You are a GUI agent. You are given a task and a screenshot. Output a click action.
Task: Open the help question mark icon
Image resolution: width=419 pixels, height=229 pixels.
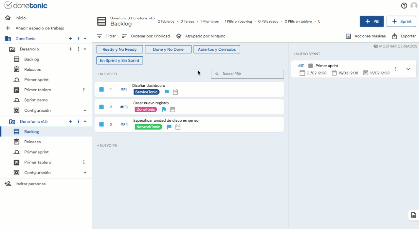(x=404, y=6)
